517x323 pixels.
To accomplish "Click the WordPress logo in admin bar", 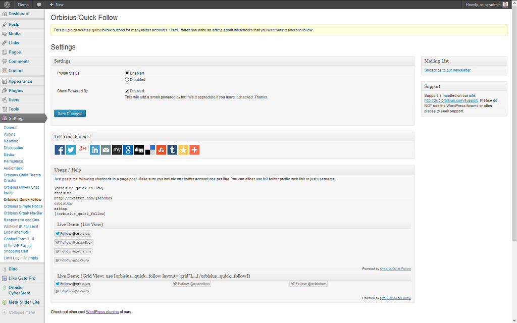I will click(7, 5).
